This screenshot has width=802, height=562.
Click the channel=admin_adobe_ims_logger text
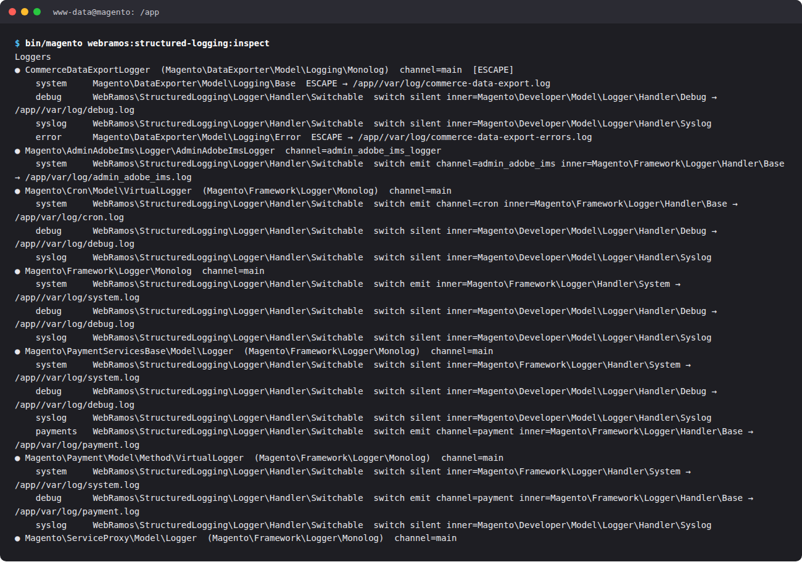click(363, 151)
